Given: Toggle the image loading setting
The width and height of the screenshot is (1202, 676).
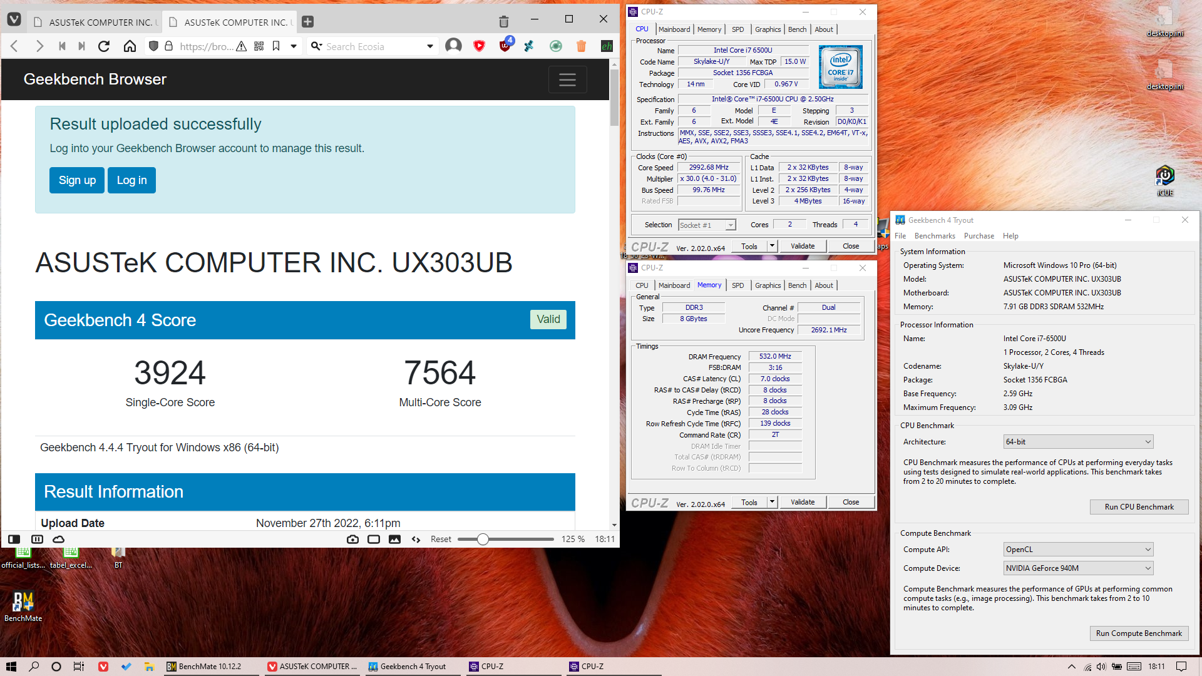Looking at the screenshot, I should (x=394, y=539).
